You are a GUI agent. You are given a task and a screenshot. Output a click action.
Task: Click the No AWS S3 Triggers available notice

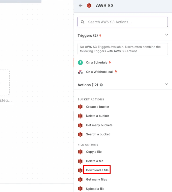tap(123, 49)
